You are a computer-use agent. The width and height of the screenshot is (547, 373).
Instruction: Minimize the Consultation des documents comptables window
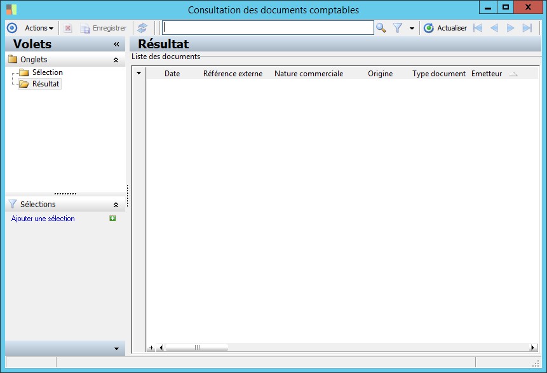488,8
